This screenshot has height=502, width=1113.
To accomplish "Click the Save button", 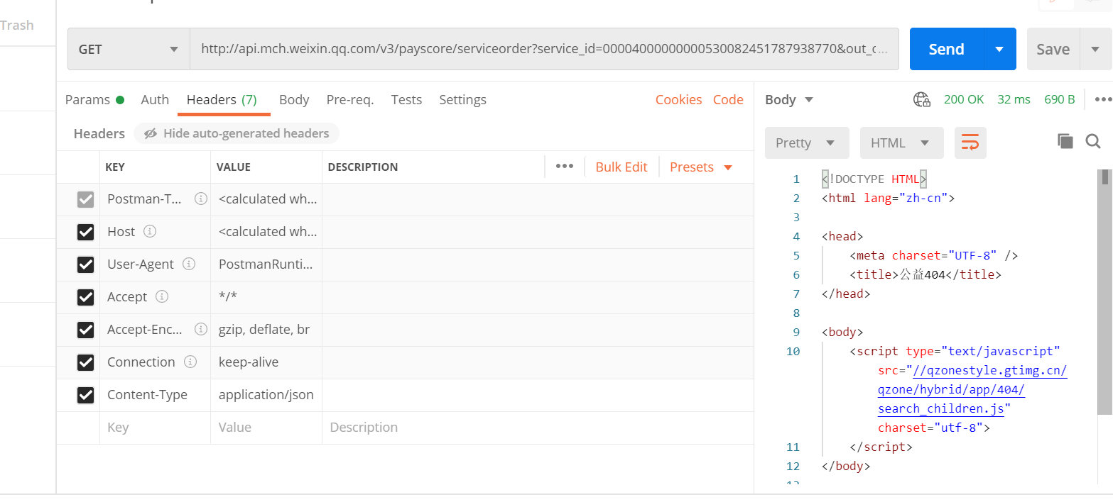I will (1053, 49).
